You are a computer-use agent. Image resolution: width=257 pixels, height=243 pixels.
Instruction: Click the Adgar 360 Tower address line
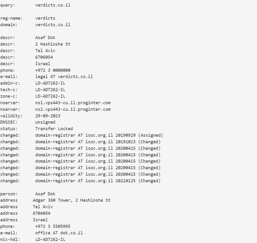click(72, 200)
